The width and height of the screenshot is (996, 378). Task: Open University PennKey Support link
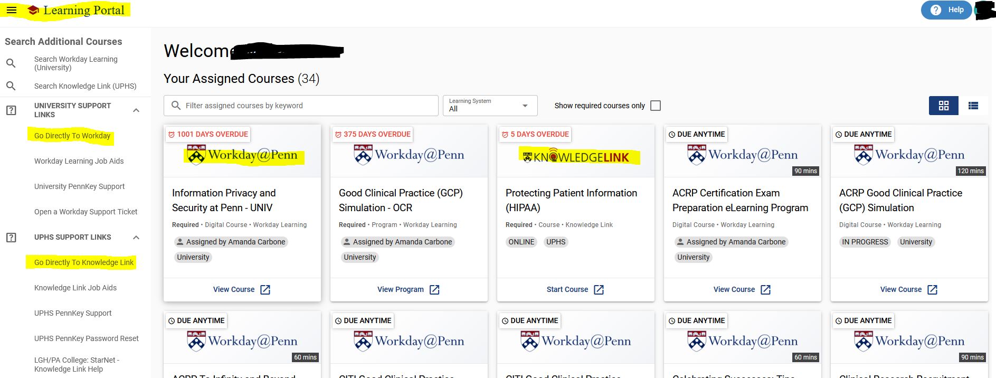79,186
